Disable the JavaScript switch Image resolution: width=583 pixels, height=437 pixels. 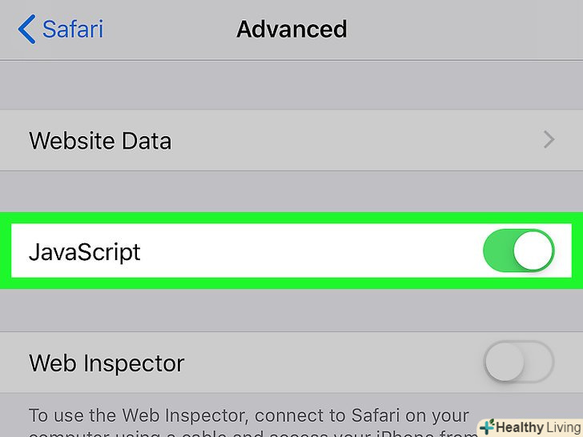(518, 251)
